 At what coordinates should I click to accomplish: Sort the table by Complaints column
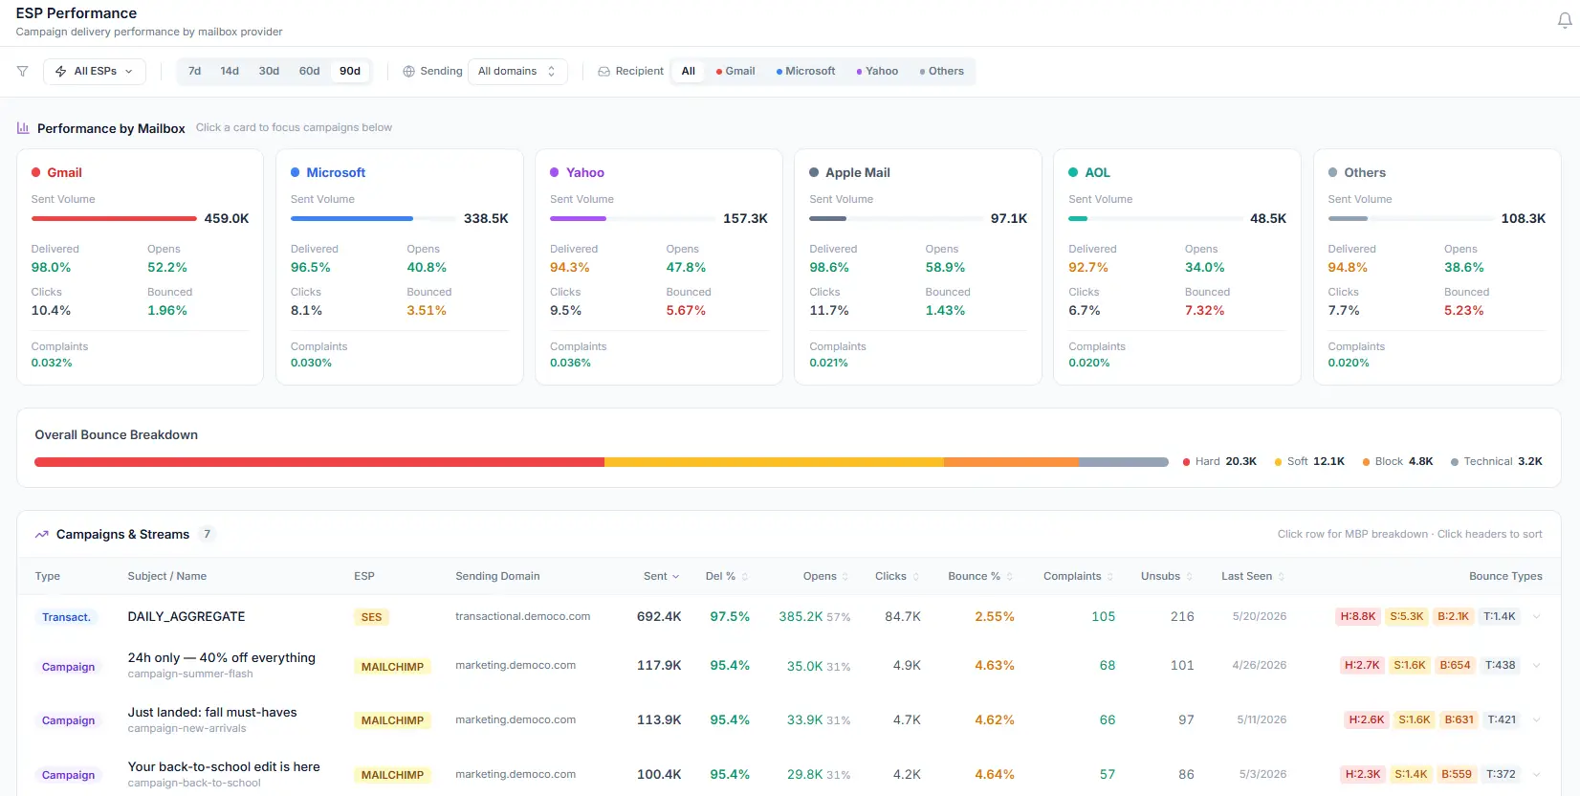(x=1079, y=576)
